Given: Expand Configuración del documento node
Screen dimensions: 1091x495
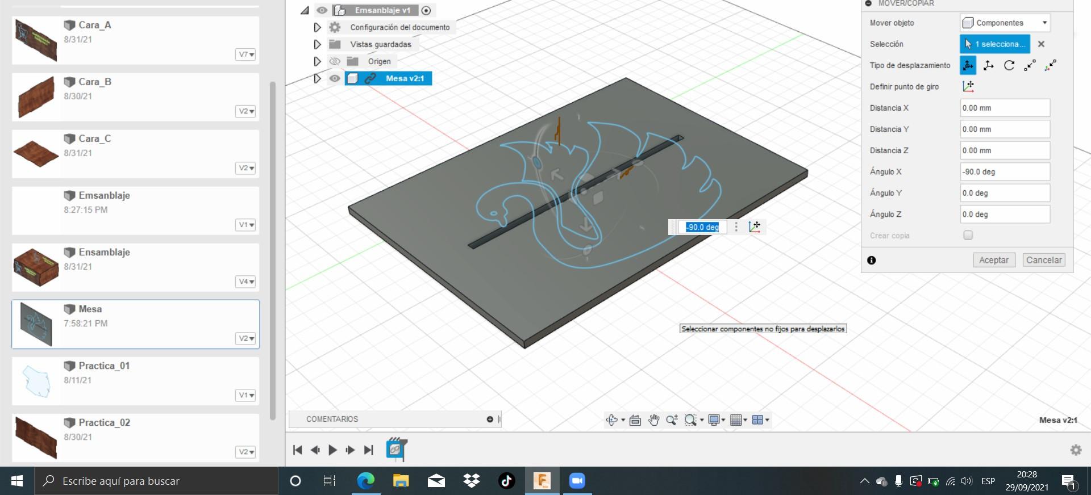Looking at the screenshot, I should [x=317, y=27].
